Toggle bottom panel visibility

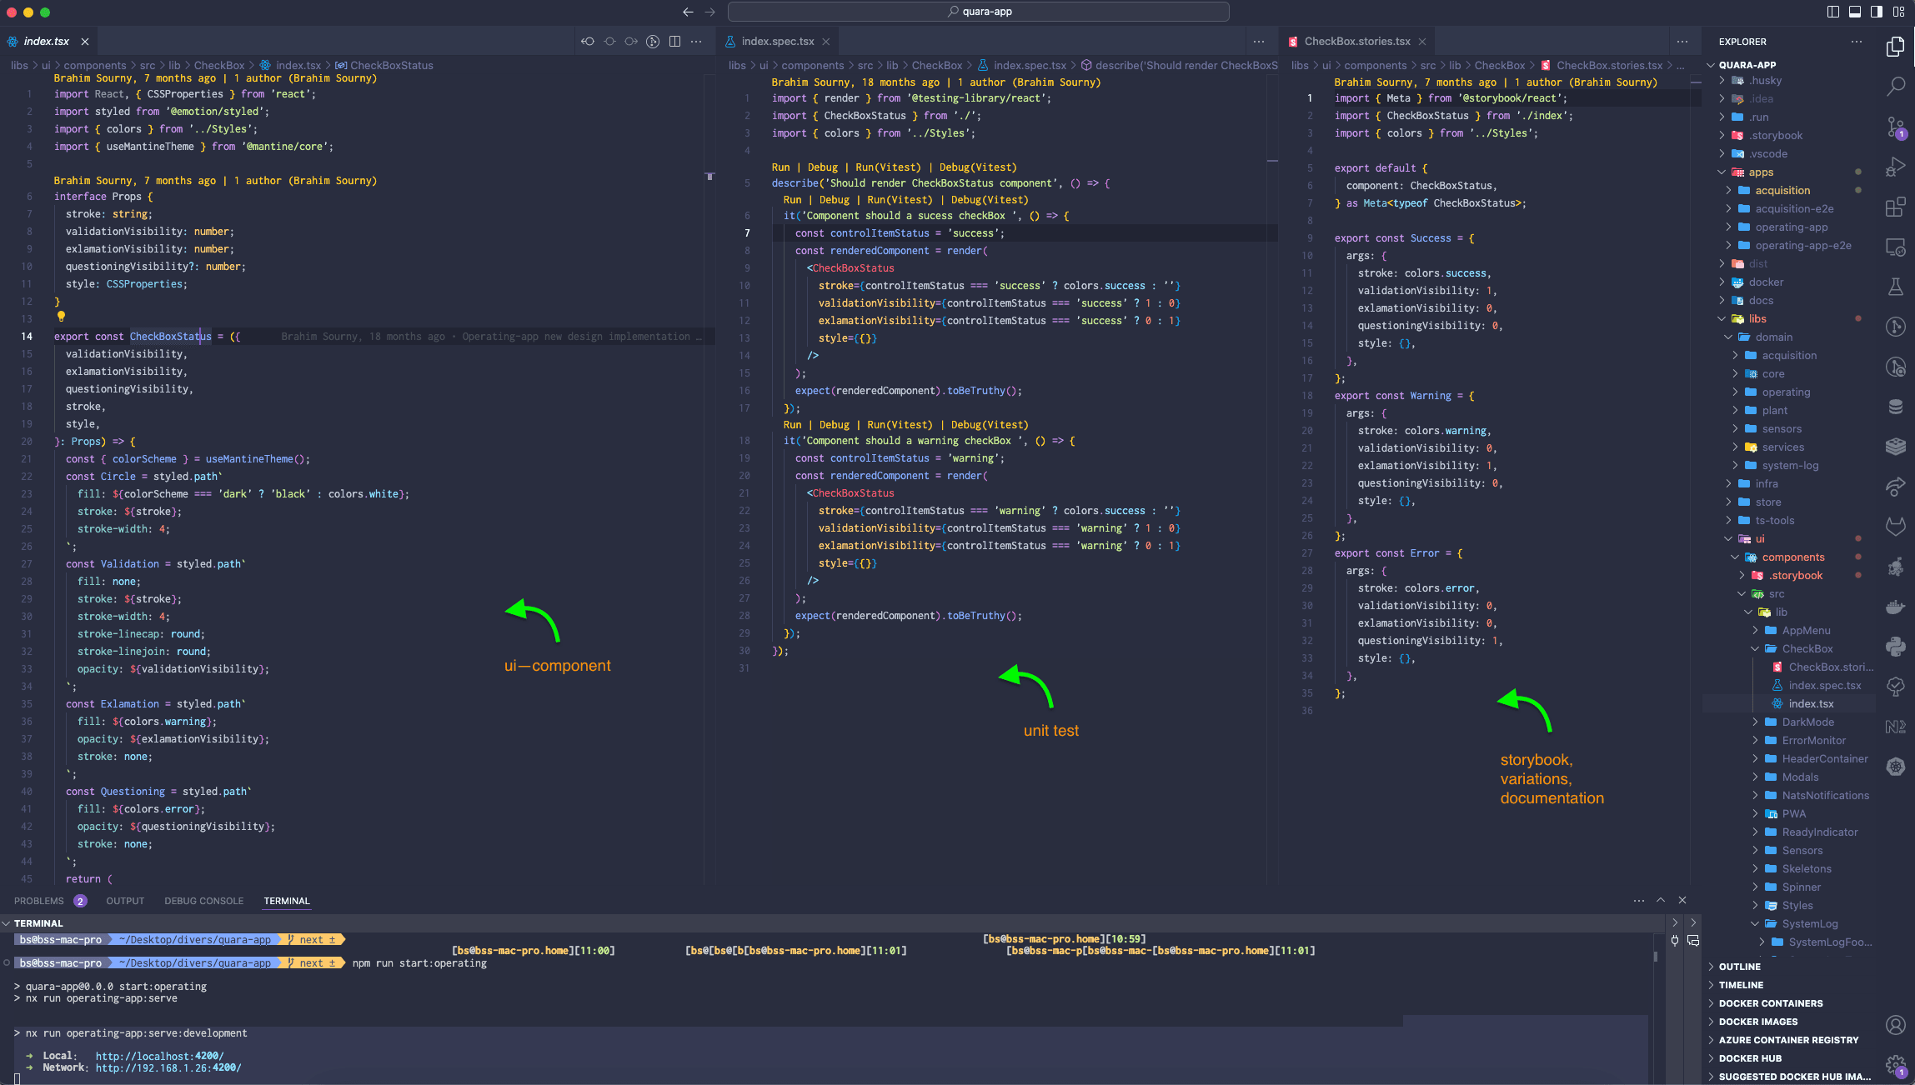pyautogui.click(x=1855, y=12)
